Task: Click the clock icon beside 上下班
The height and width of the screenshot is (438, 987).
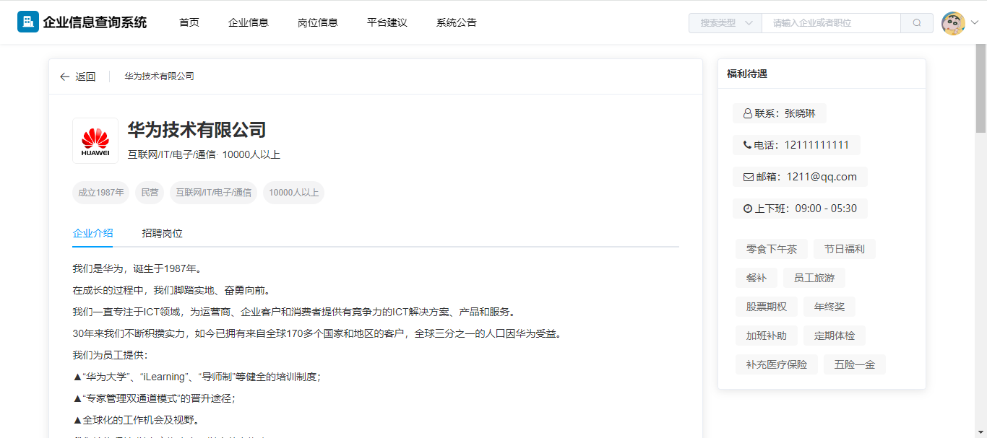Action: tap(748, 209)
